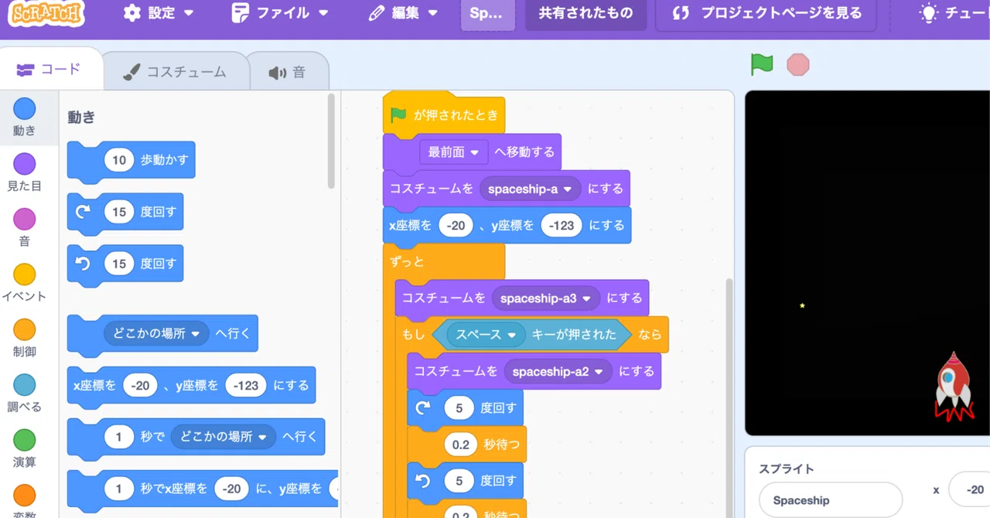Open the spaceship-a3 costume dropdown
The height and width of the screenshot is (518, 990).
tap(546, 298)
